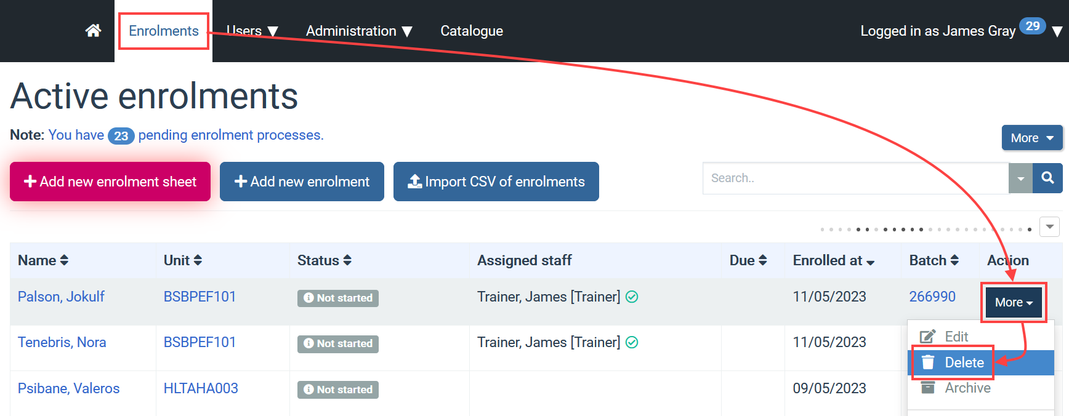The width and height of the screenshot is (1069, 416).
Task: Click into the Search input field
Action: click(855, 178)
